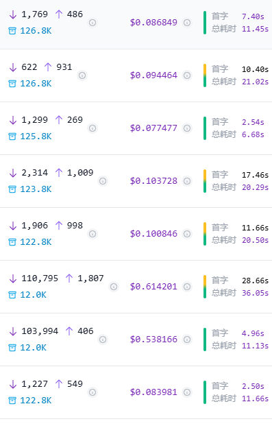Click info icon next to $0.094464 cost
The width and height of the screenshot is (272, 428).
(187, 75)
